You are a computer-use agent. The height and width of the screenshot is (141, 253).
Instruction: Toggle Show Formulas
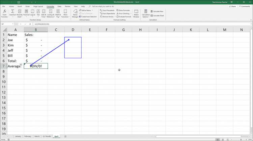pos(123,10)
